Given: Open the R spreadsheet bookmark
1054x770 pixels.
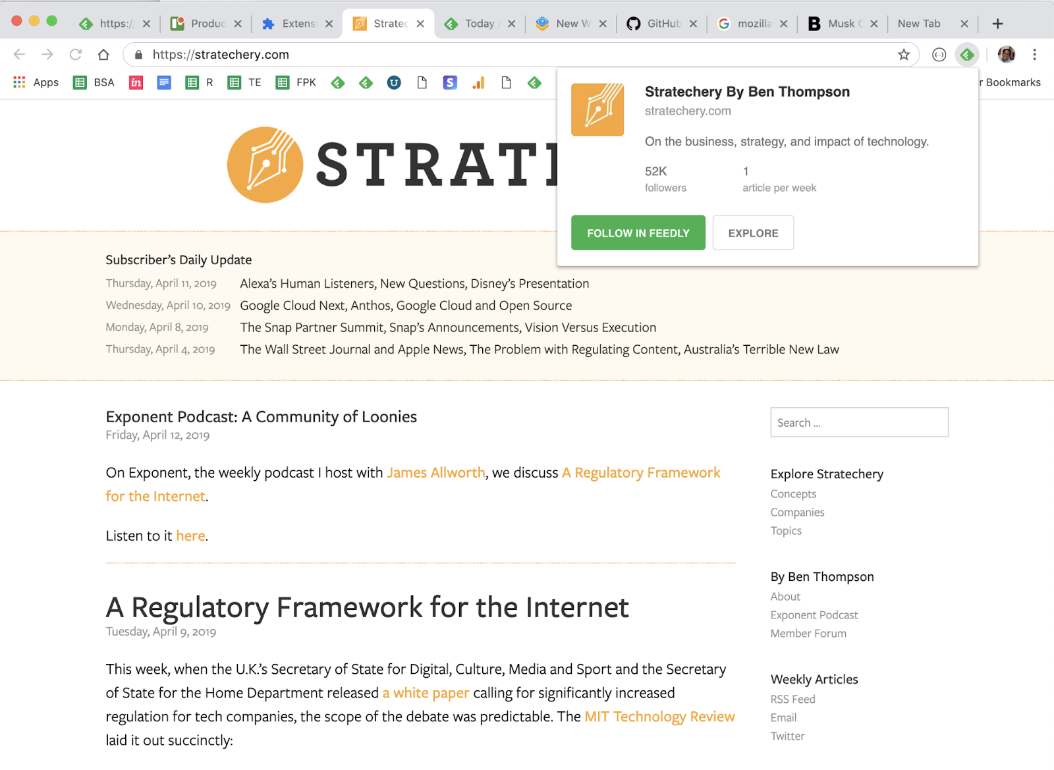Looking at the screenshot, I should [x=200, y=82].
